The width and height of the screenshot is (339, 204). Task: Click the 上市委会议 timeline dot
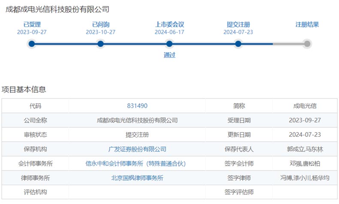tap(169, 44)
